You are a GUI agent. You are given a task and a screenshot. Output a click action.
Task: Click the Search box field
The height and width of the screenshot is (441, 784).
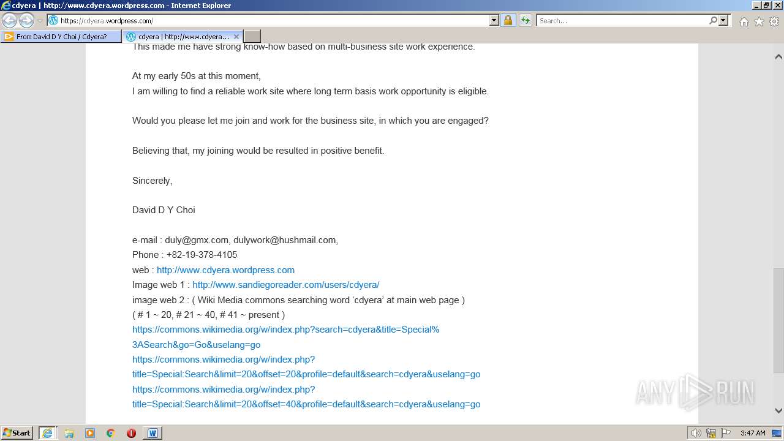(622, 21)
